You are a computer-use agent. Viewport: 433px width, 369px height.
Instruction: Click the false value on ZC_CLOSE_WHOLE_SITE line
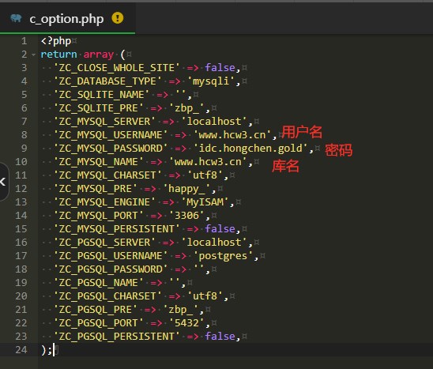point(220,68)
